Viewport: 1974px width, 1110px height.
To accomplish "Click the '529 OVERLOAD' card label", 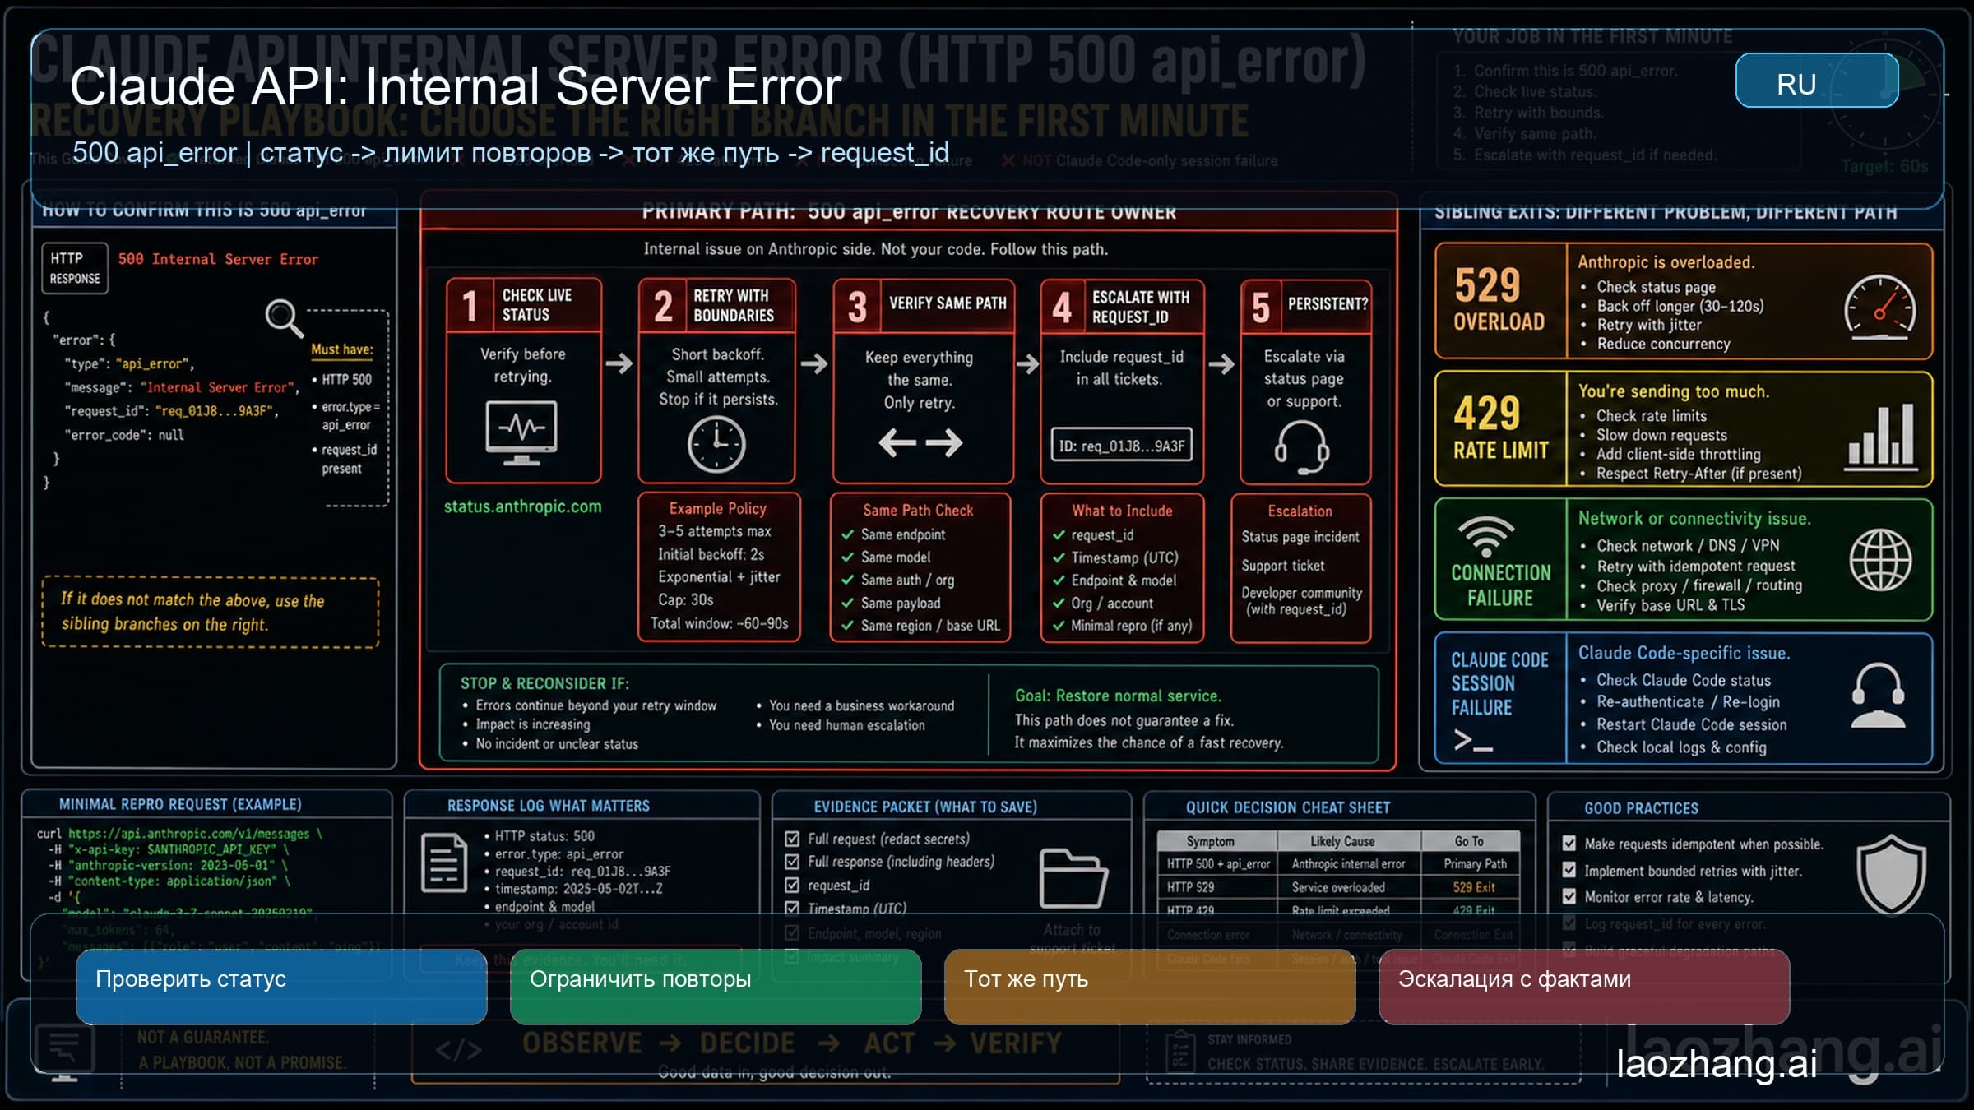I will coord(1499,300).
